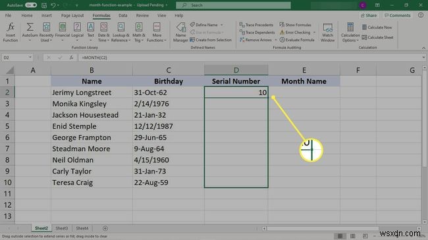428x240 pixels.
Task: Select the Sheet3 tab
Action: pos(62,228)
